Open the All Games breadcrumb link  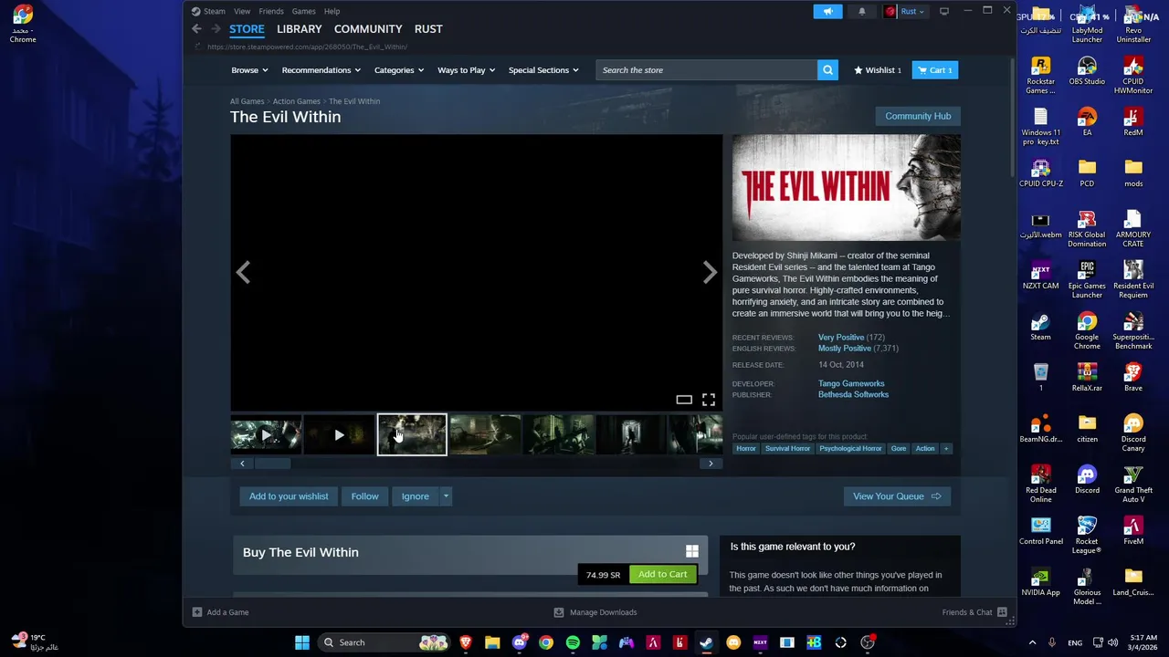tap(247, 101)
